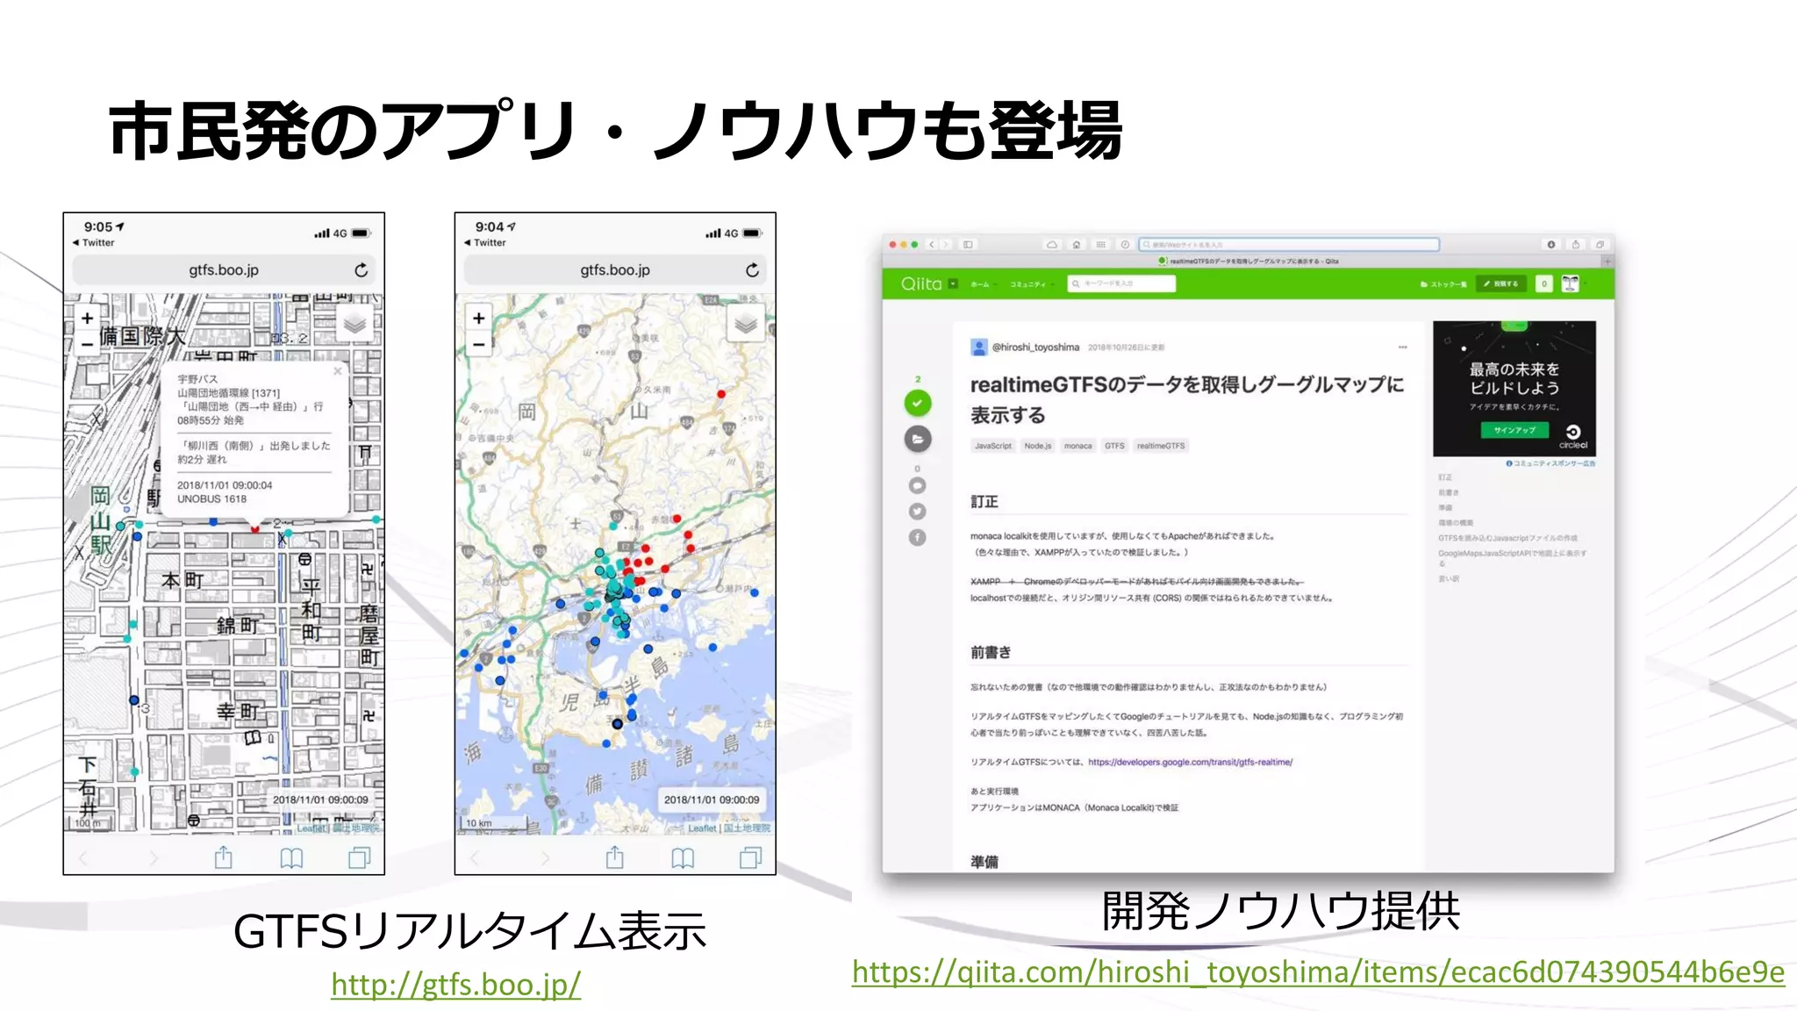Open the tabs overview in the middle phone toolbar
This screenshot has width=1797, height=1011.
751,857
